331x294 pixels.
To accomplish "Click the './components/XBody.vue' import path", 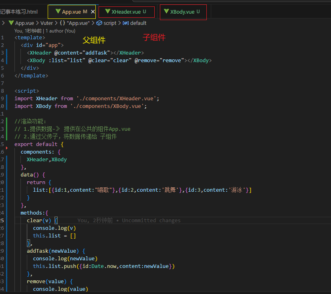I will pos(107,106).
